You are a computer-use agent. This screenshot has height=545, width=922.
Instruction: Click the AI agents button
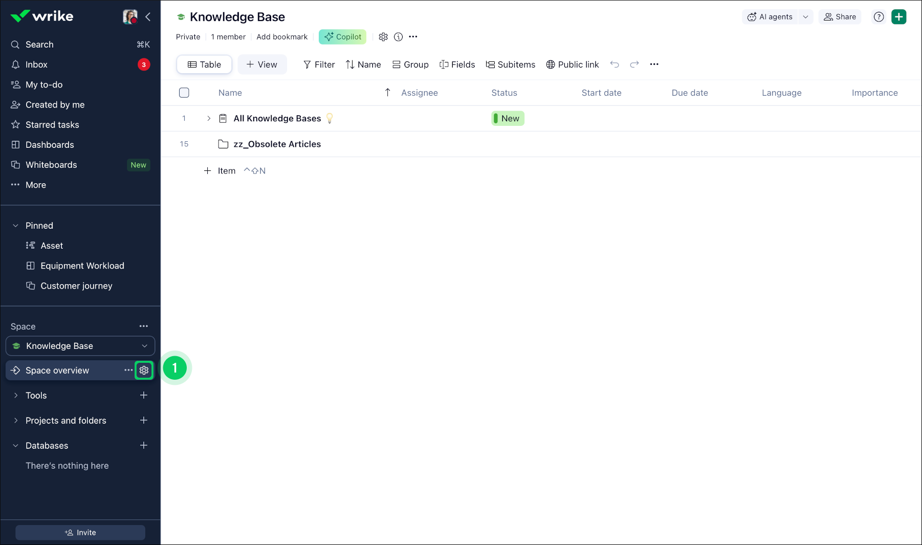tap(770, 17)
